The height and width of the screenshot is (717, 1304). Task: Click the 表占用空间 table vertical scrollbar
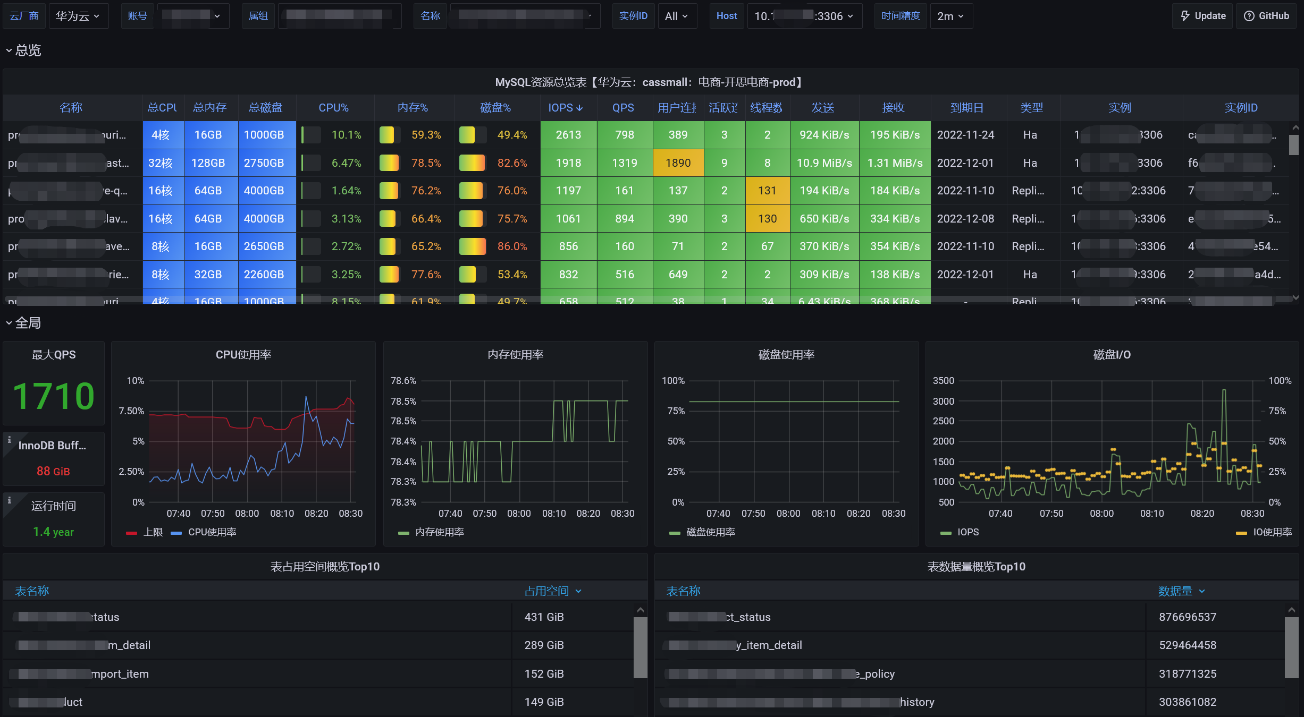(x=640, y=647)
